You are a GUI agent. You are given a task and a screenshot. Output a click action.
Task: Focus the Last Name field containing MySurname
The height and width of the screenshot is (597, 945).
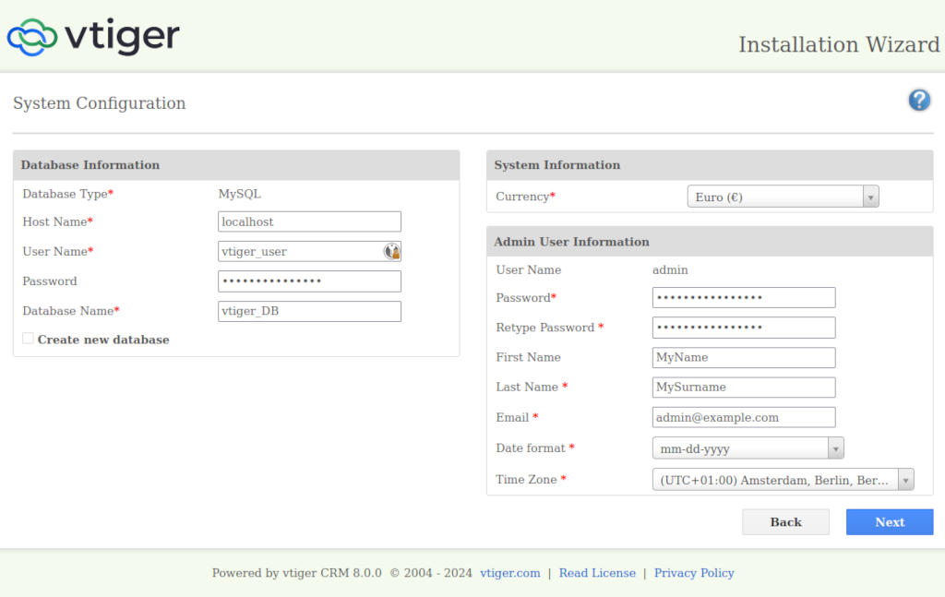pyautogui.click(x=744, y=388)
